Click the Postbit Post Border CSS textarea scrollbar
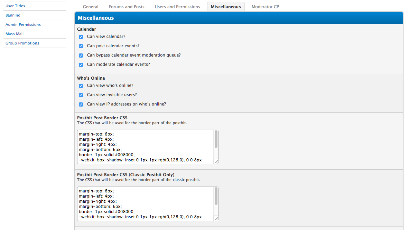The image size is (409, 230). (x=216, y=140)
